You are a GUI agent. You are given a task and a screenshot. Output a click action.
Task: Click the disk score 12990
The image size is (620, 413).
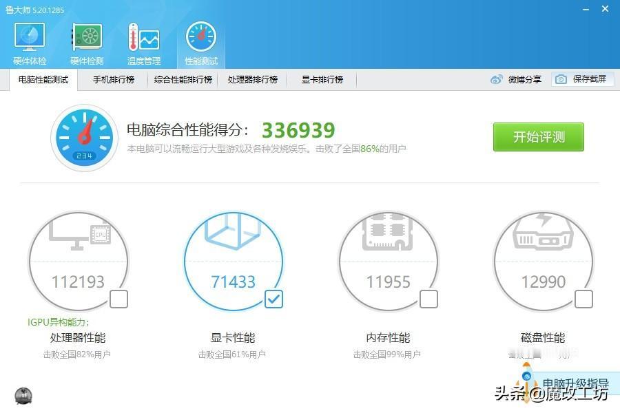click(x=543, y=282)
